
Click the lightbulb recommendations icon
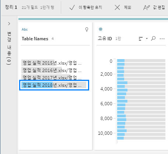[87, 30]
